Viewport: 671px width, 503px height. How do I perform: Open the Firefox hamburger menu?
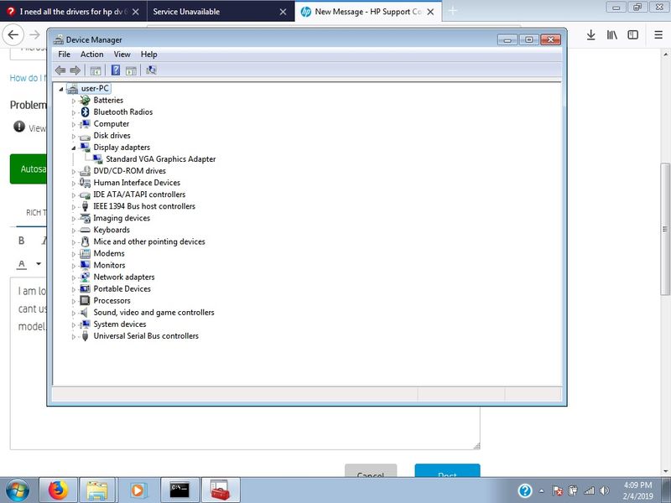click(x=658, y=35)
